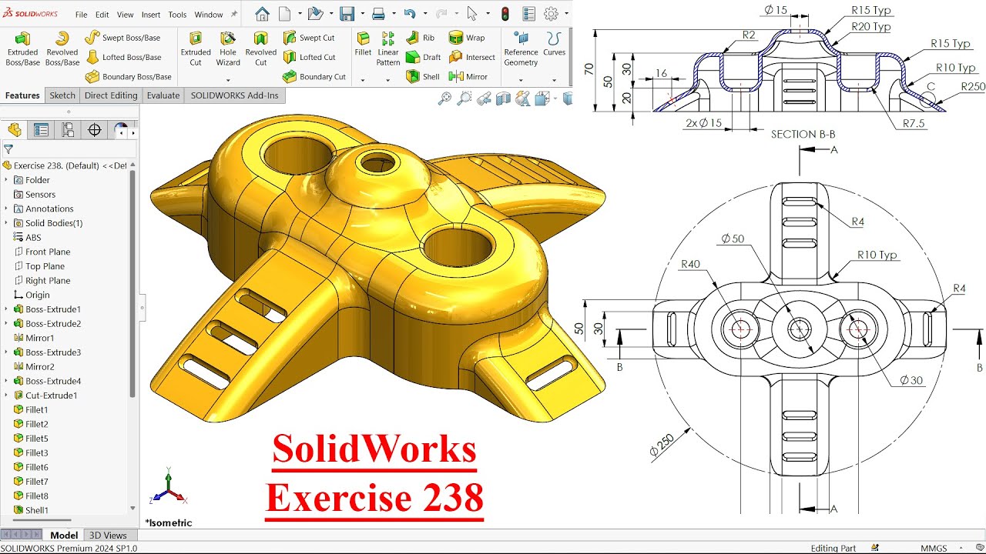The width and height of the screenshot is (986, 554).
Task: Go to the Home welcome screen icon
Action: click(x=263, y=14)
